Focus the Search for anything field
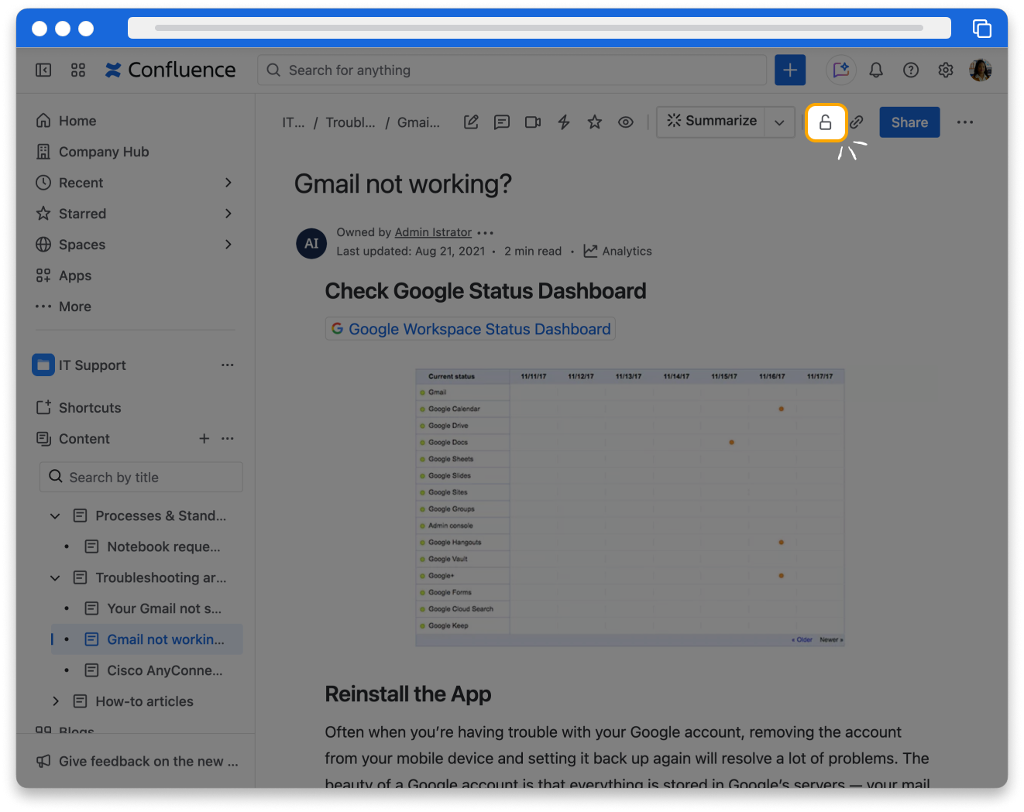Image resolution: width=1024 pixels, height=812 pixels. 512,70
